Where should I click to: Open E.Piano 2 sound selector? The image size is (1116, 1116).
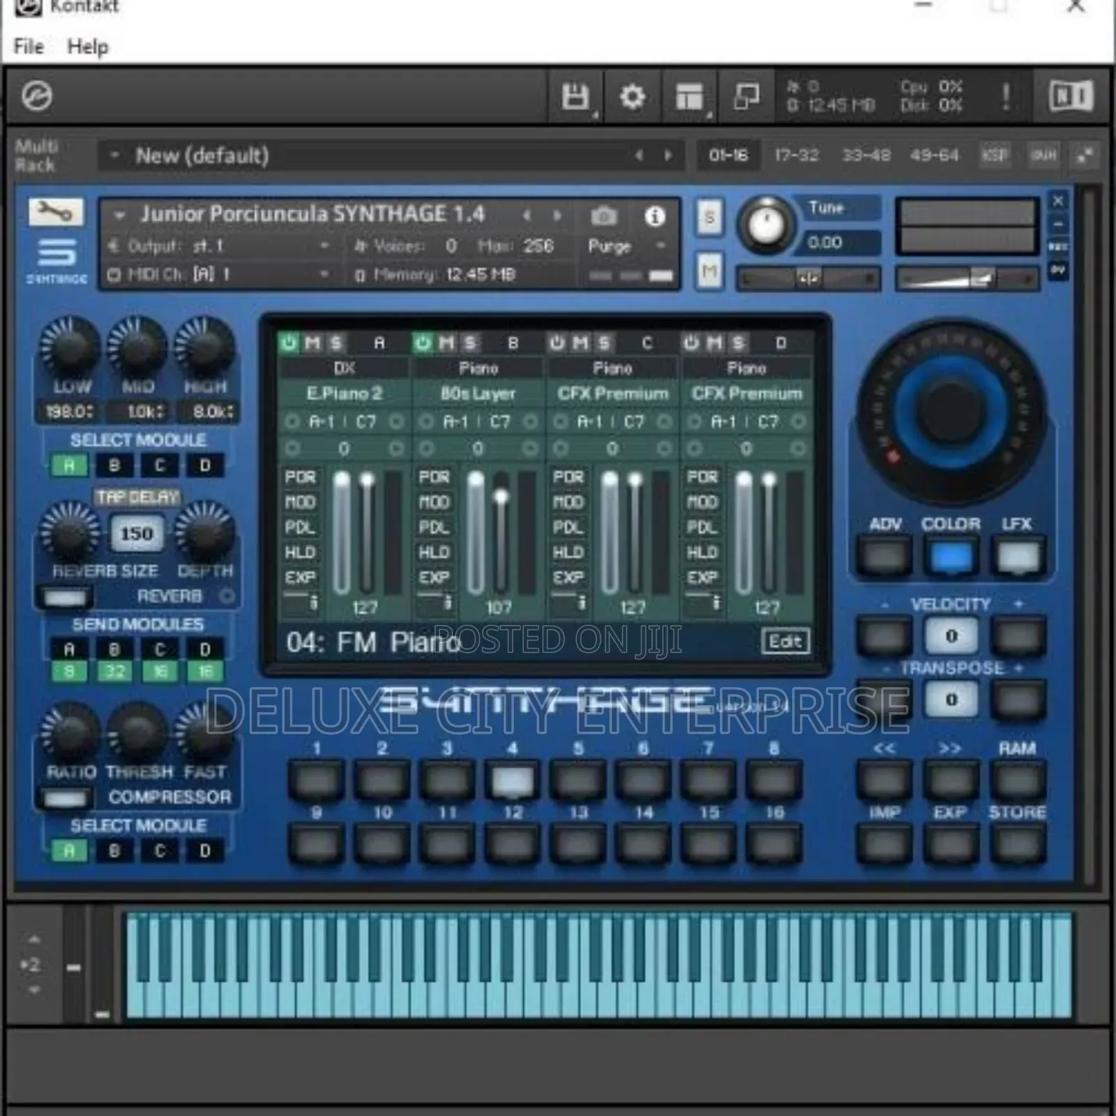click(x=345, y=393)
